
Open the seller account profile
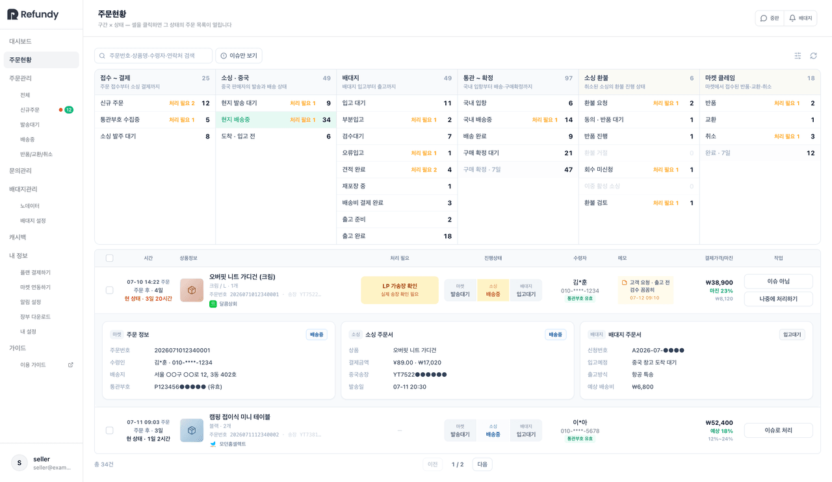click(42, 463)
